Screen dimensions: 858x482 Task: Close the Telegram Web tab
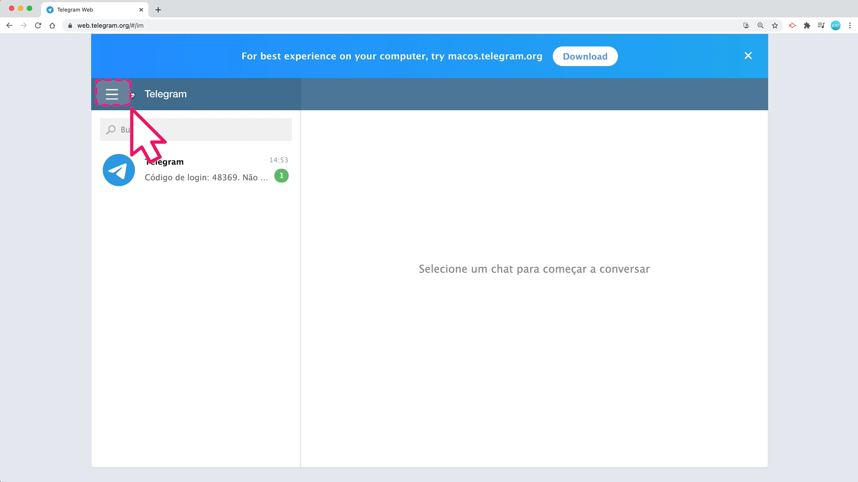click(x=141, y=10)
